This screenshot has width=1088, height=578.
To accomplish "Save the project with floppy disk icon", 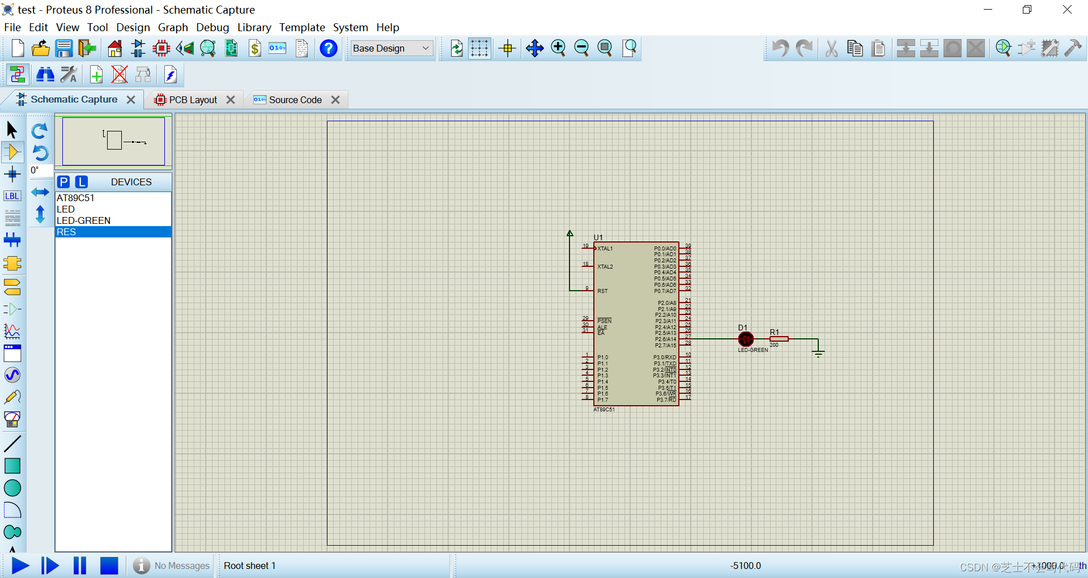I will pos(64,48).
